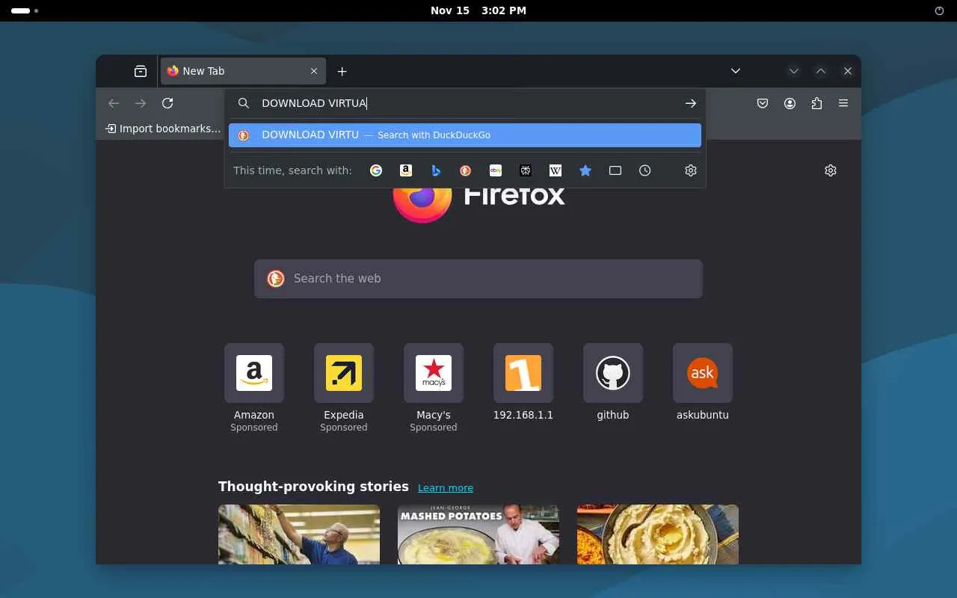957x598 pixels.
Task: Search this time with Google
Action: [x=376, y=170]
